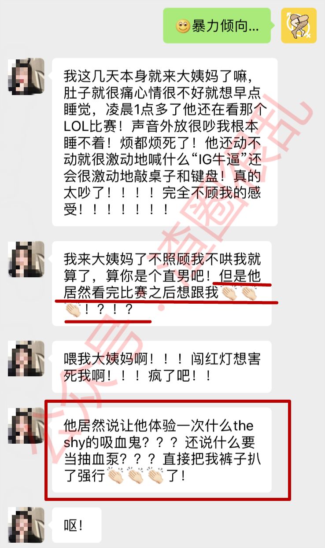Tap the smiley emoji in the green bubble
The width and height of the screenshot is (325, 548).
183,26
